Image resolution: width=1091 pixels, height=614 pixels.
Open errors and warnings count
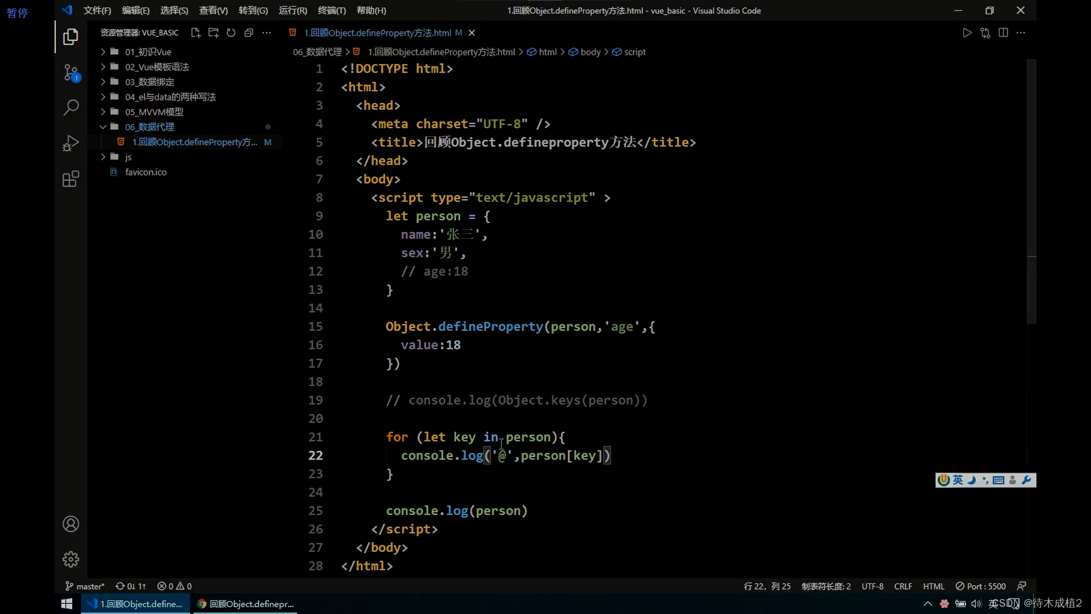point(174,586)
